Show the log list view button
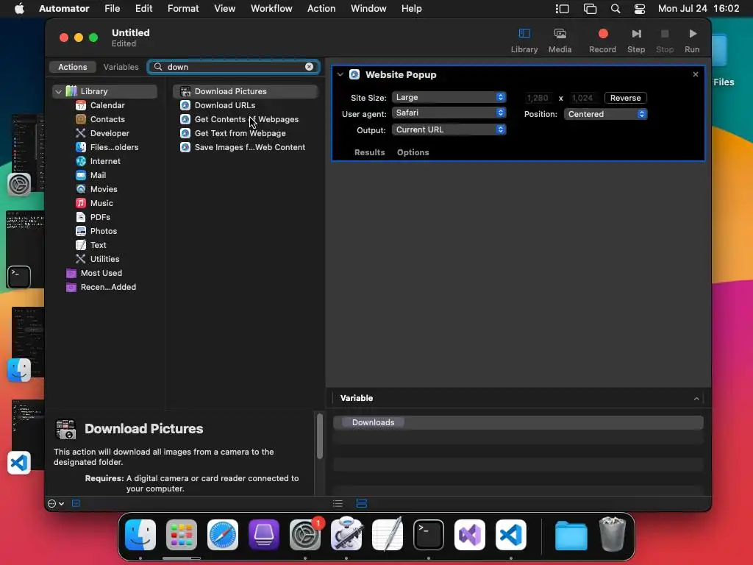The image size is (753, 565). 338,503
